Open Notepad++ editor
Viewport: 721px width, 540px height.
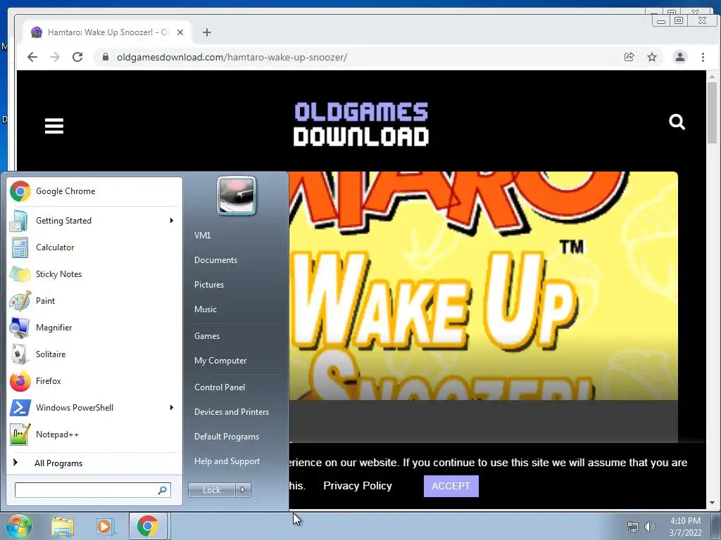[x=94, y=435]
